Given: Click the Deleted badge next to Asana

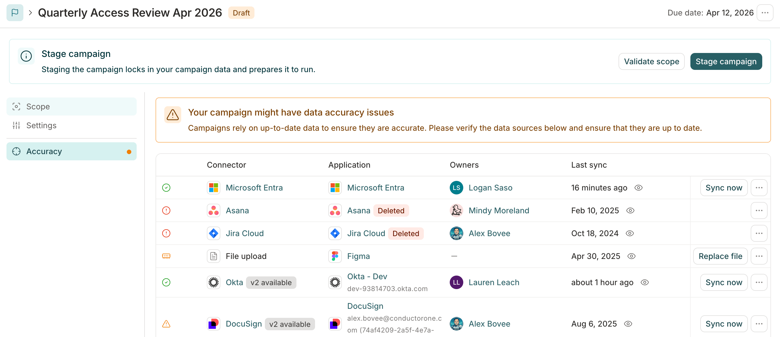Looking at the screenshot, I should (x=391, y=210).
